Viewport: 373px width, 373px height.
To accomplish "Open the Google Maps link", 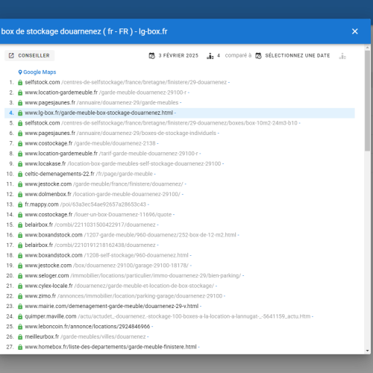I will coord(40,72).
